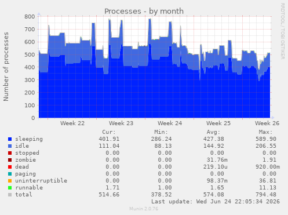Image resolution: width=288 pixels, height=215 pixels.
Task: Click the zombie legend color swatch
Action: pyautogui.click(x=10, y=160)
